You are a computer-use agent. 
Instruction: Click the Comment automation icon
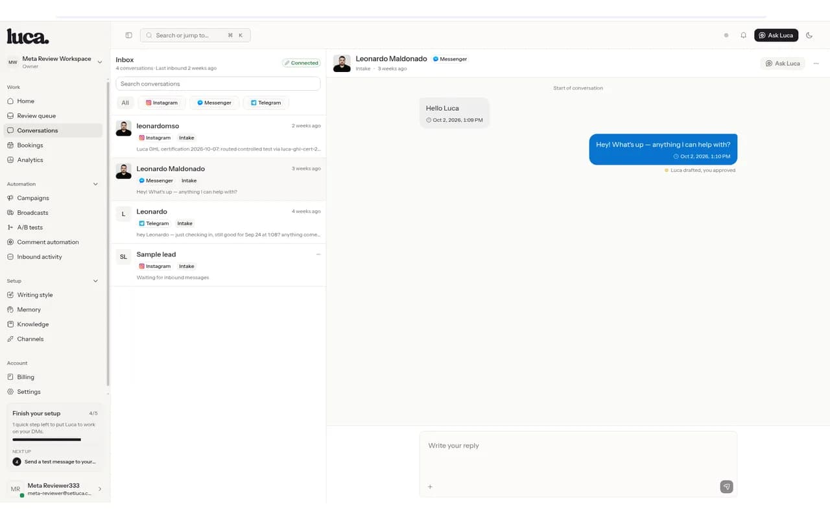pyautogui.click(x=10, y=242)
